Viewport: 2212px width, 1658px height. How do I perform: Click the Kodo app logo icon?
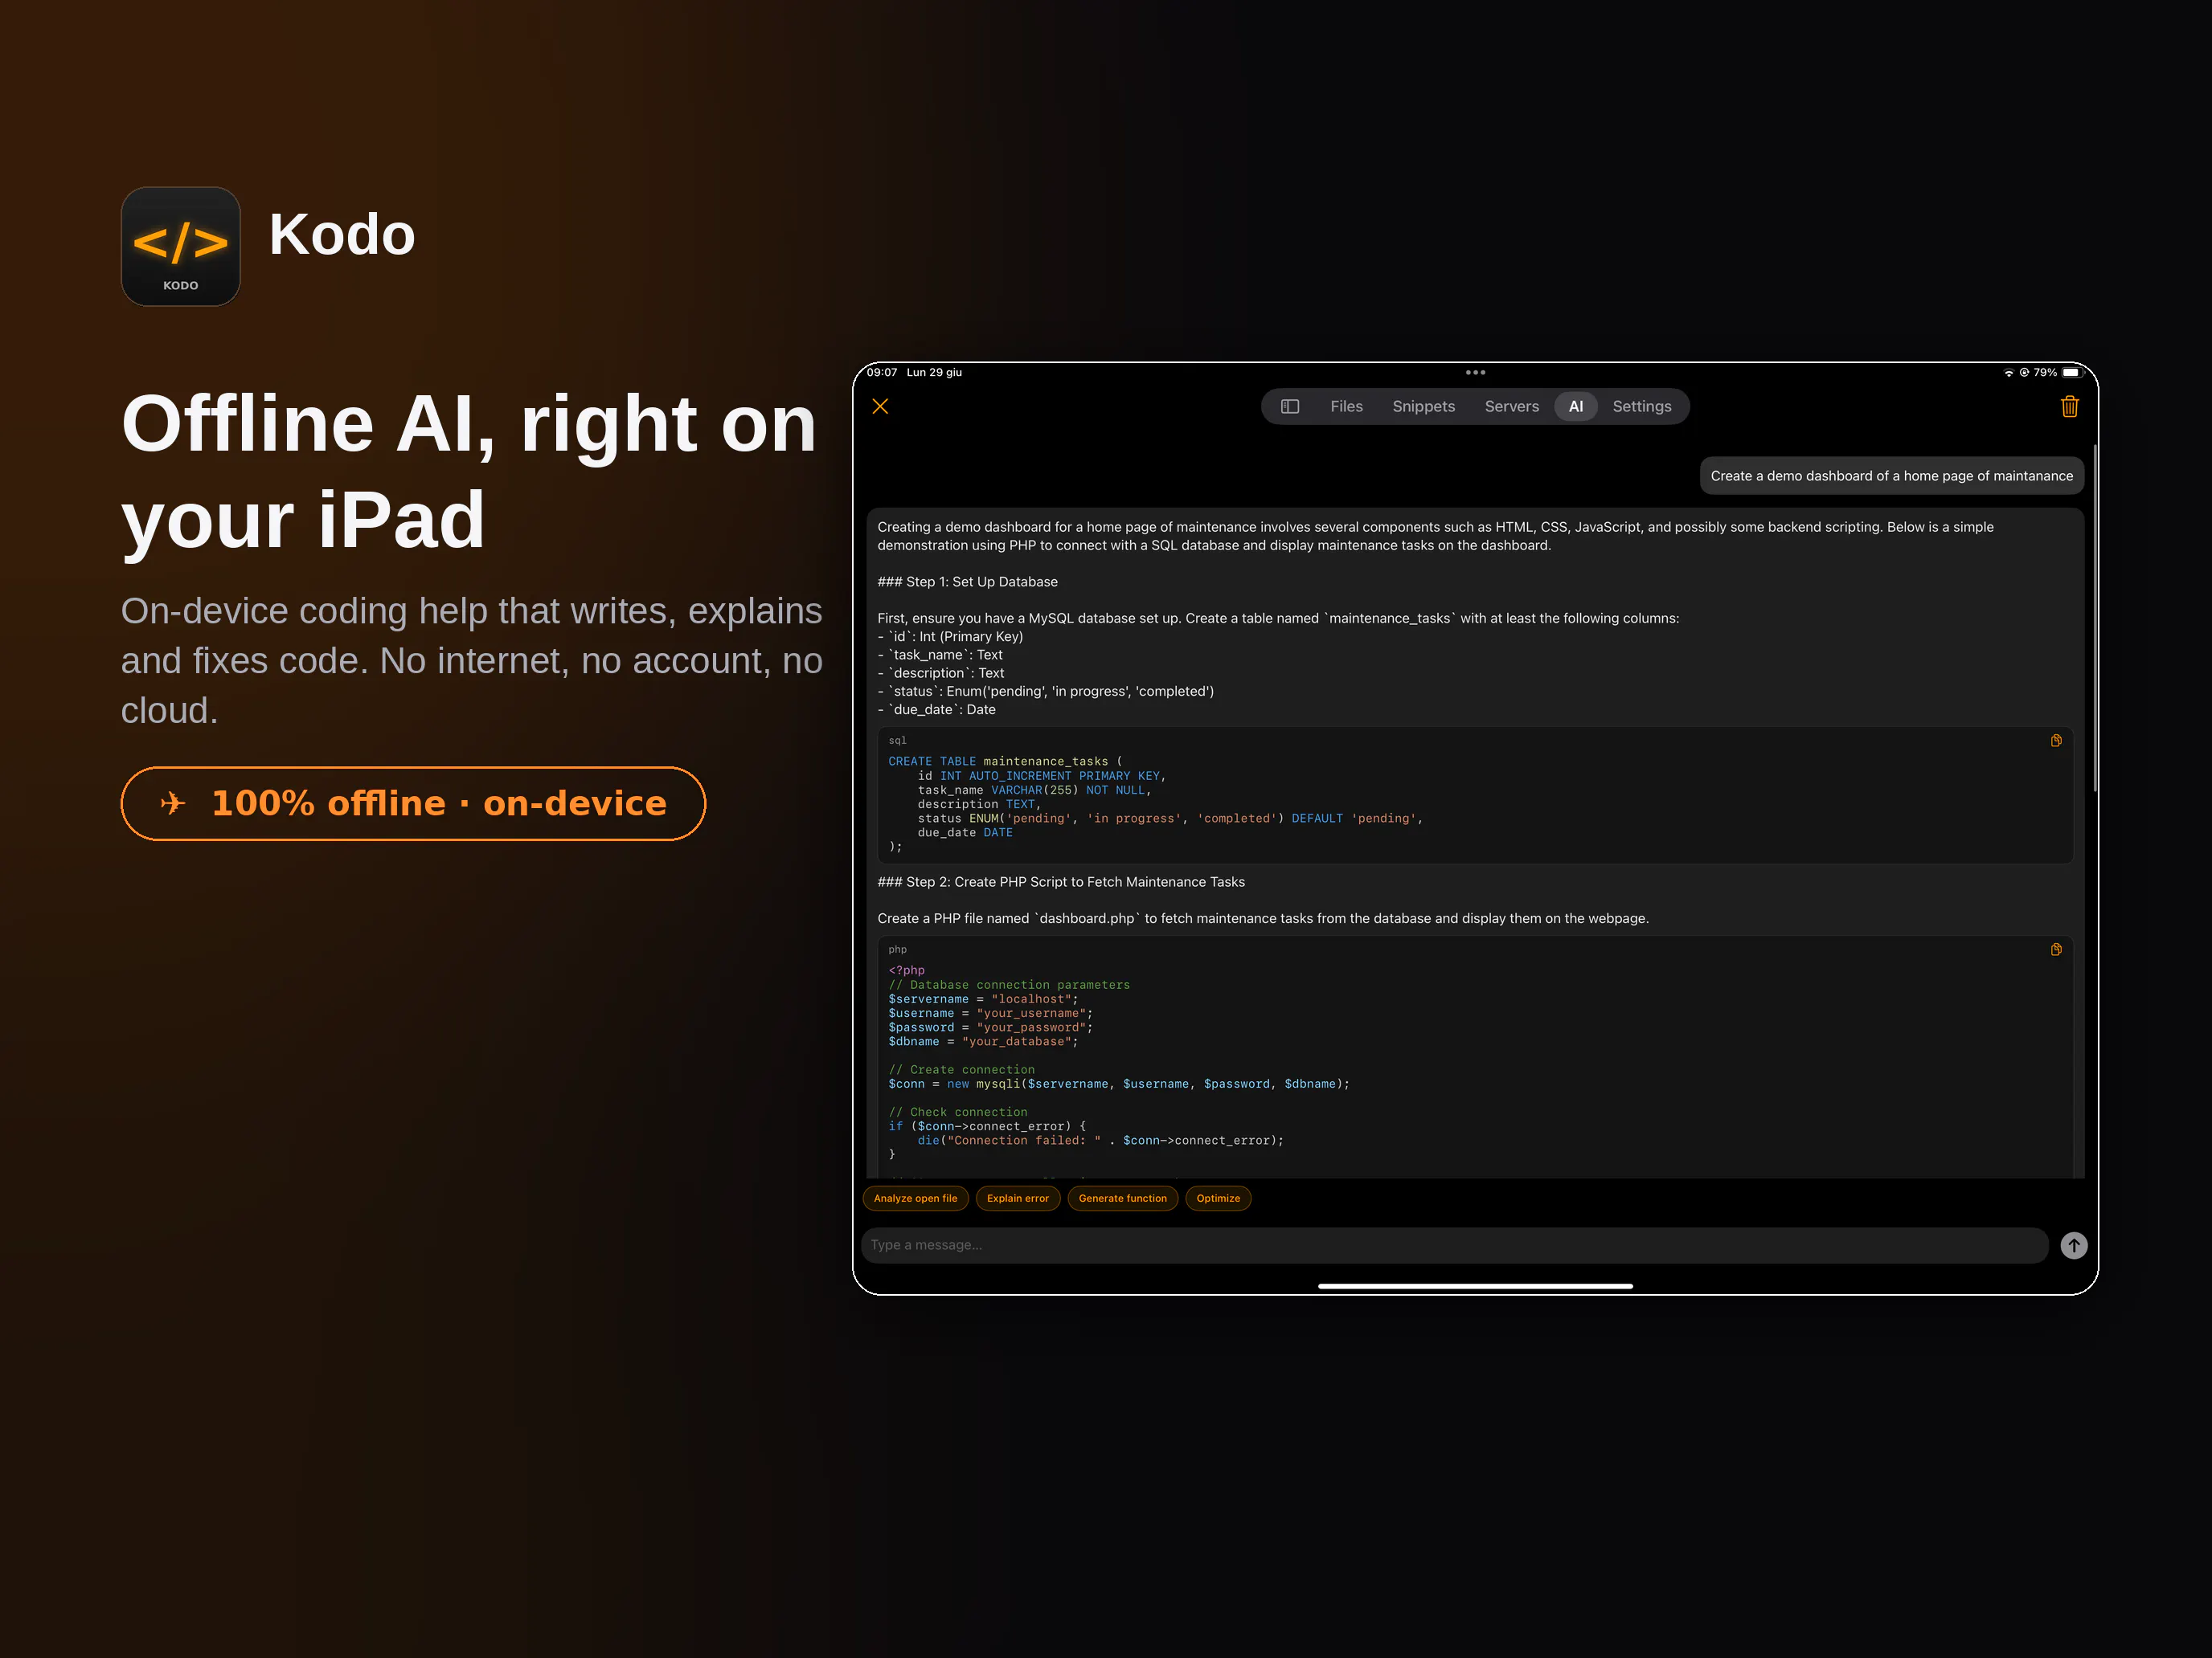coord(181,247)
